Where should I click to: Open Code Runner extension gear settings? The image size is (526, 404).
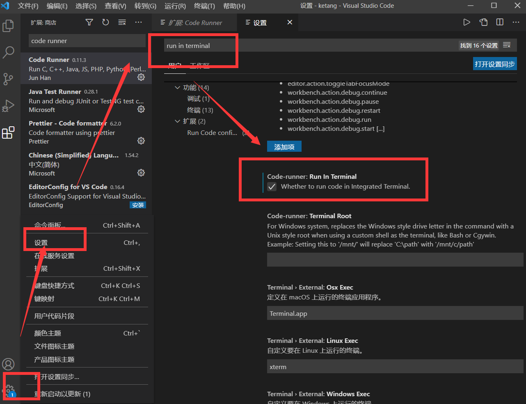141,77
